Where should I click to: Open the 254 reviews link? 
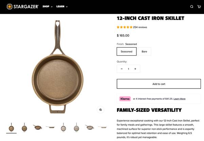tap(140, 27)
